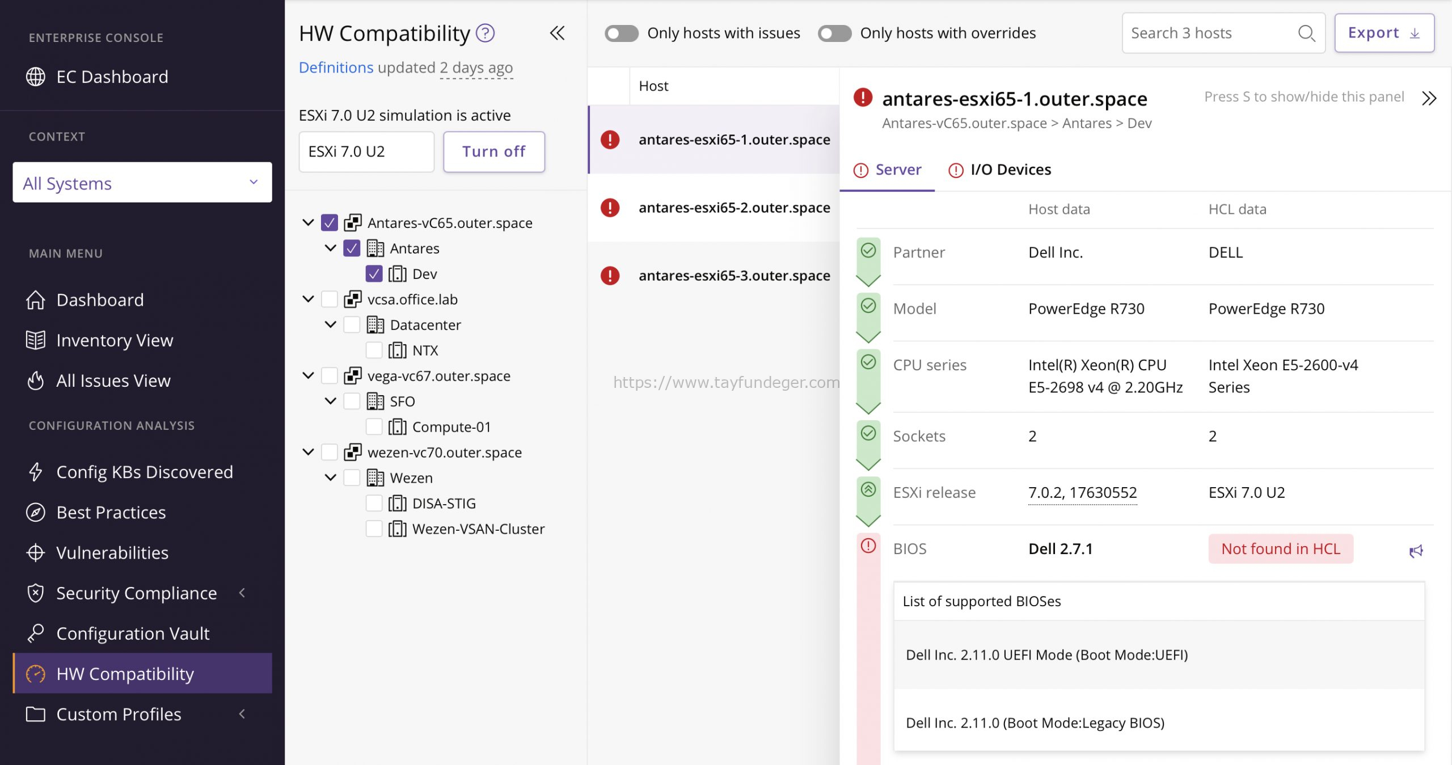This screenshot has width=1452, height=765.
Task: Click the Datacenter building icon
Action: [375, 324]
